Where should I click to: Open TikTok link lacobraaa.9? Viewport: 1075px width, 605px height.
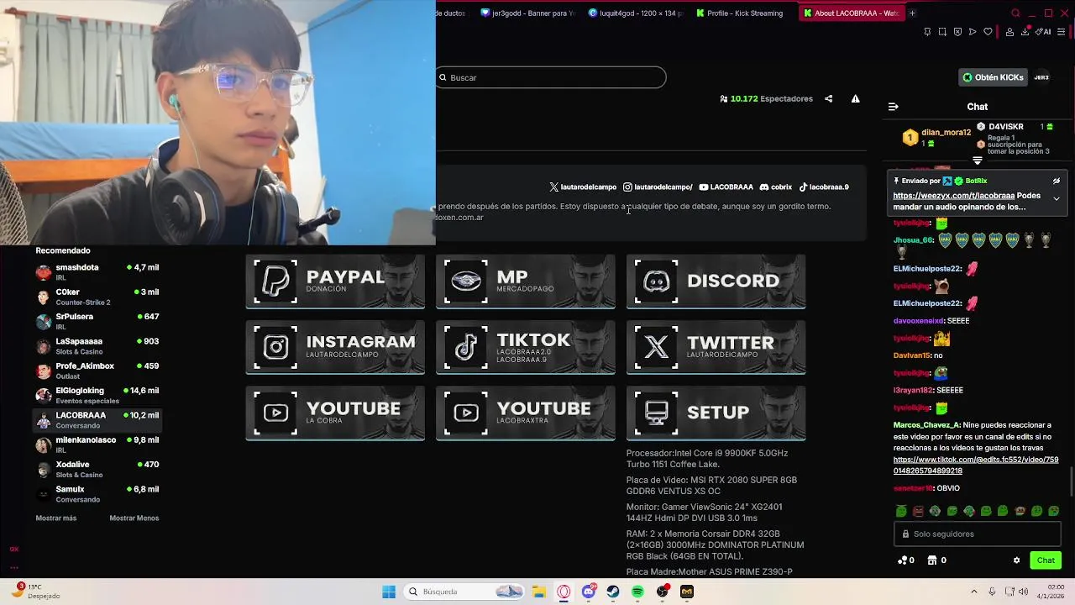click(x=824, y=187)
